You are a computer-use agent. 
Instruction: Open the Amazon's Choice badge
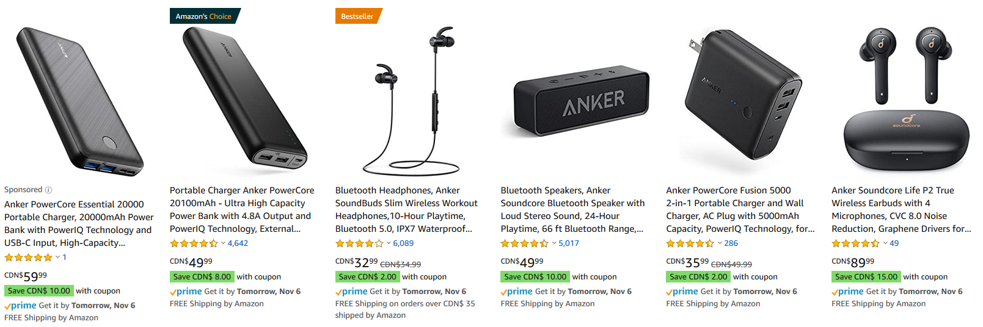point(204,16)
